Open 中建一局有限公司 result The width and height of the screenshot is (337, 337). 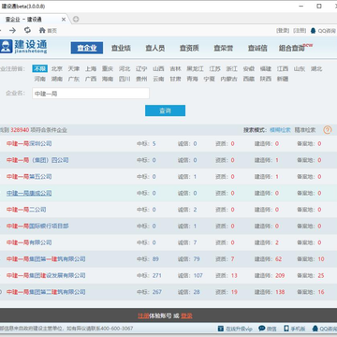pos(29,242)
